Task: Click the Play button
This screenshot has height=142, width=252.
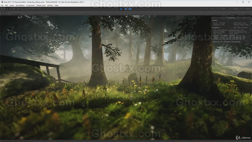Action: [121, 9]
